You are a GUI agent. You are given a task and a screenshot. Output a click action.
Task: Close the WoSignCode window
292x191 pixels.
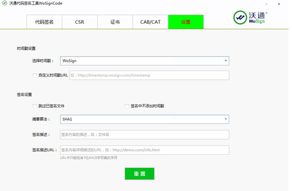coord(279,4)
